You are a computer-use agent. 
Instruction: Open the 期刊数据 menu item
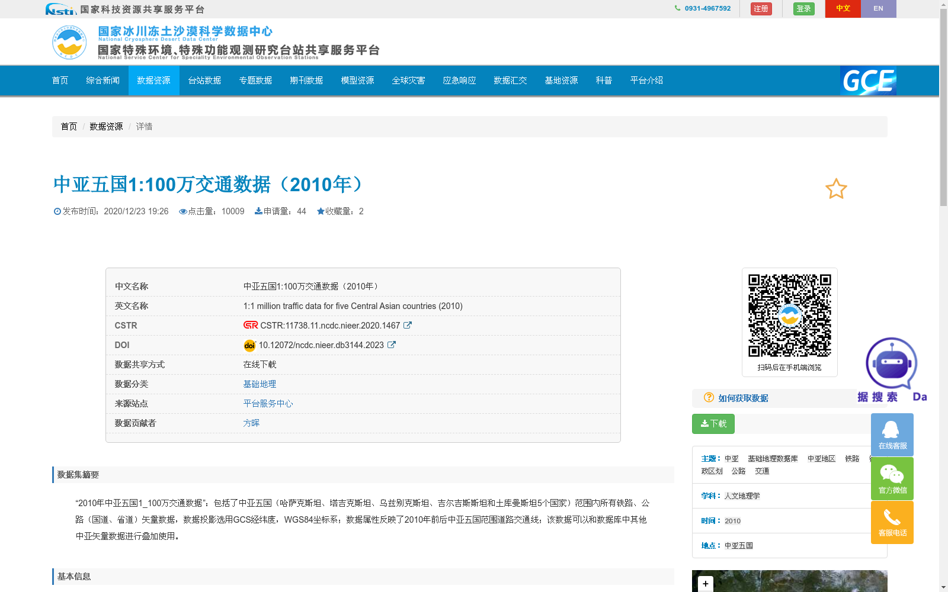[x=307, y=81]
